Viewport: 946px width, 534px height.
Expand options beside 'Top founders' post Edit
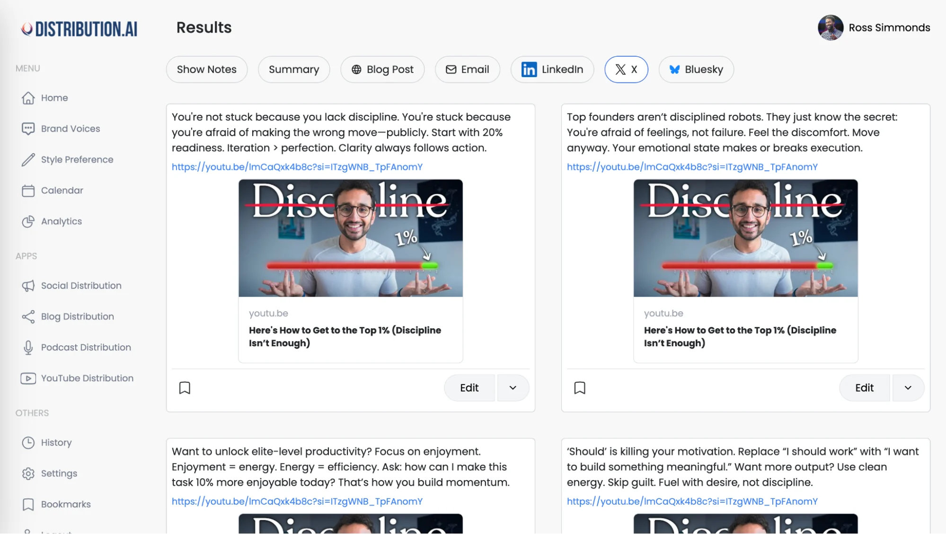point(908,388)
